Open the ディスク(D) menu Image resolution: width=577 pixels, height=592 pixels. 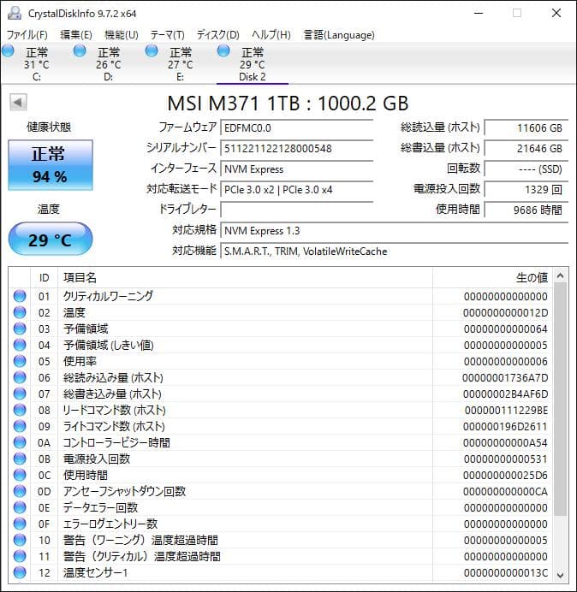[218, 35]
